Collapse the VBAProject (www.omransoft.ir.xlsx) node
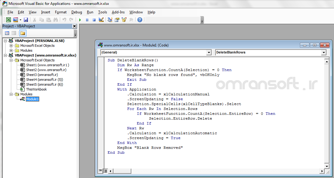This screenshot has height=178, width=334. pyautogui.click(x=6, y=55)
